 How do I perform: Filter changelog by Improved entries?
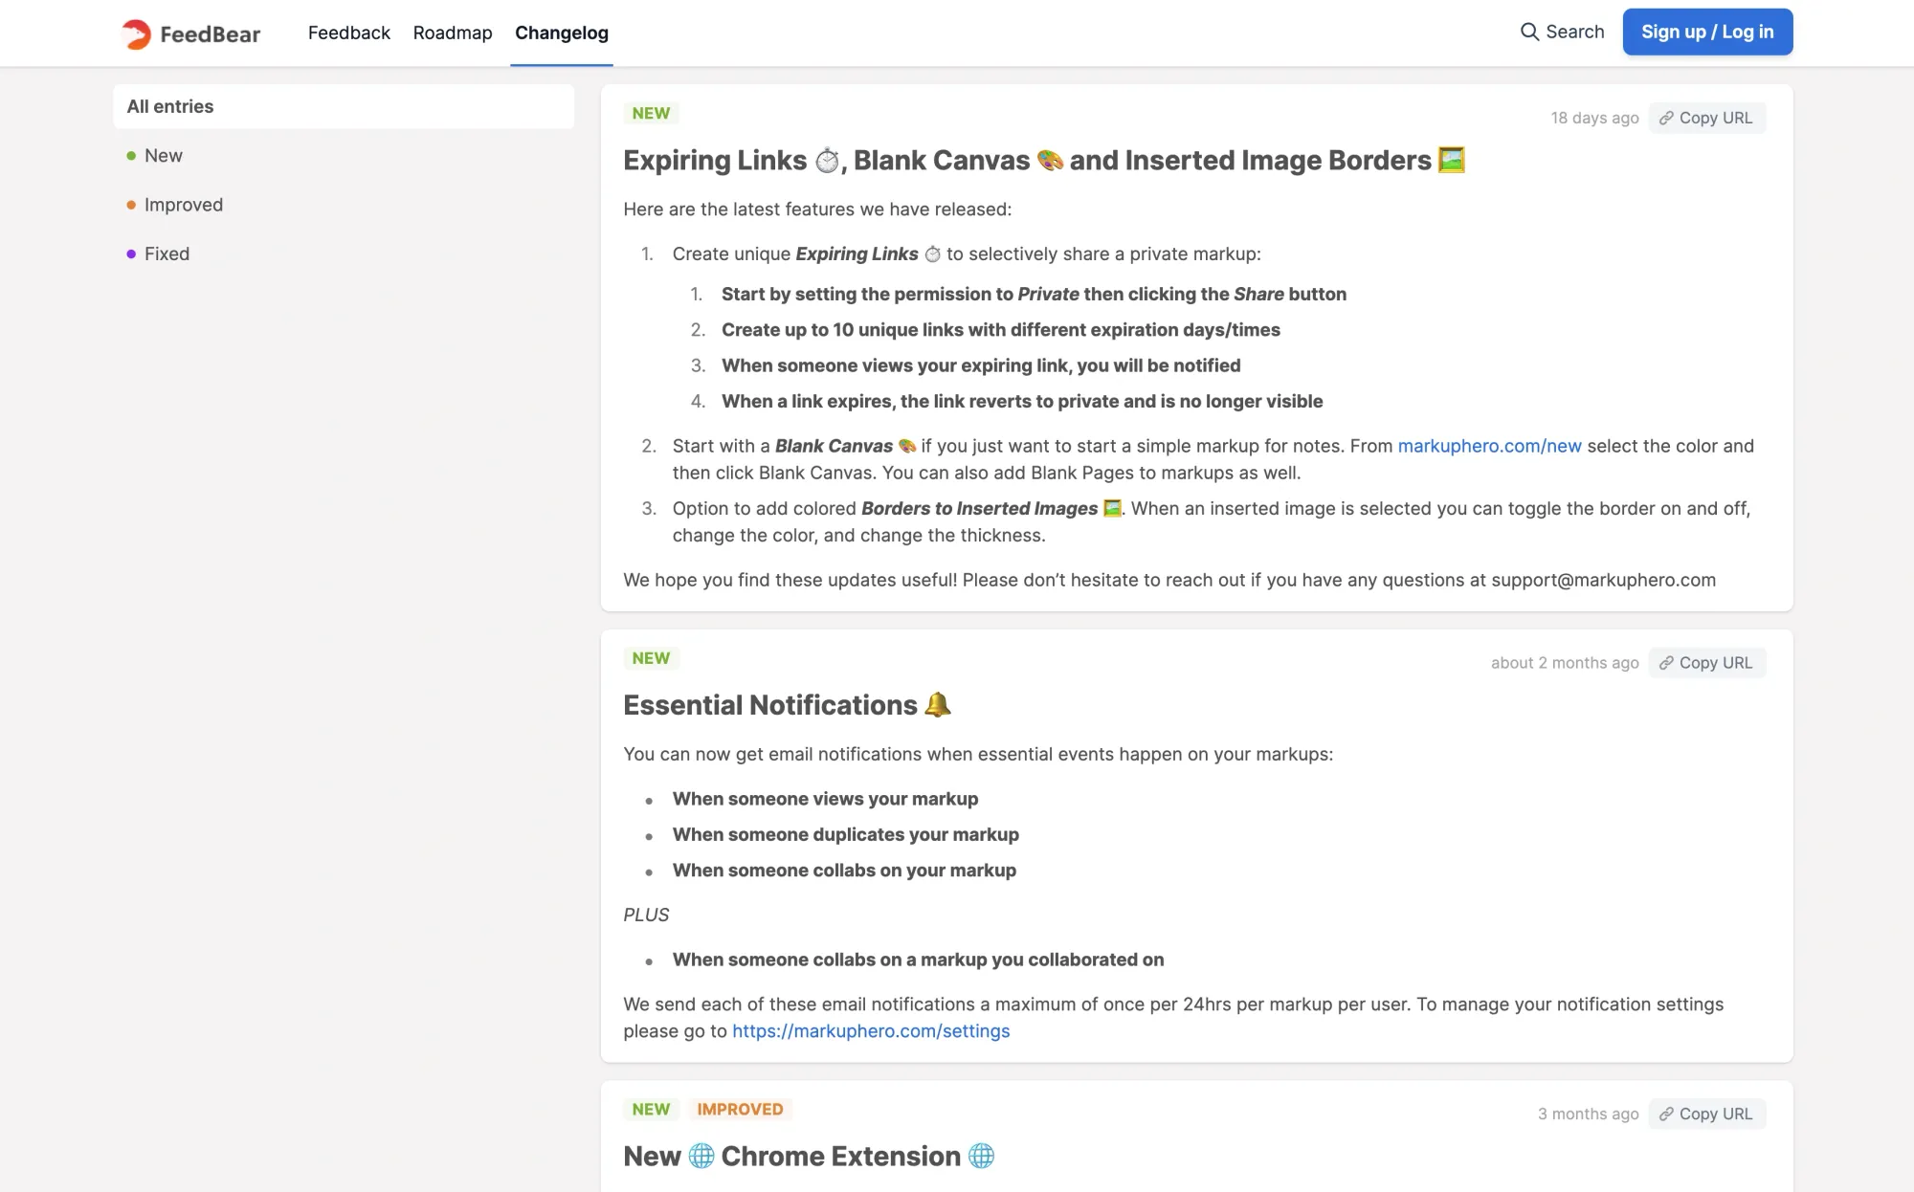[183, 205]
